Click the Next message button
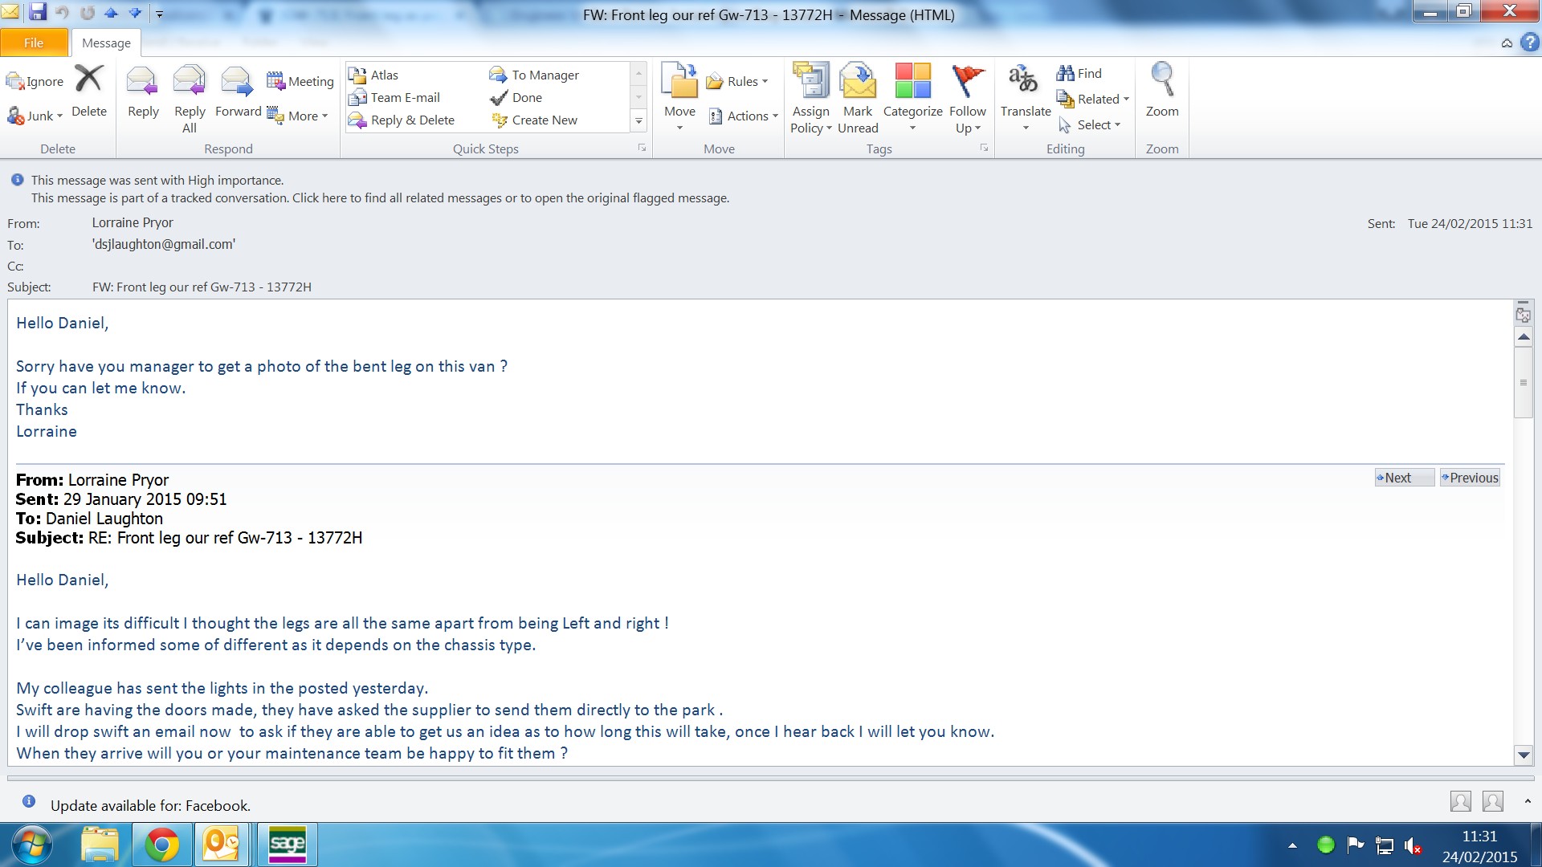Screen dimensions: 1542x867 (x=1403, y=478)
